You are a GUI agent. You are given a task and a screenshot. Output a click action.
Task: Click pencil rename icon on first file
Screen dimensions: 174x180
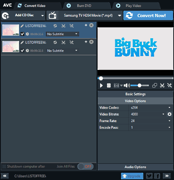point(22,26)
